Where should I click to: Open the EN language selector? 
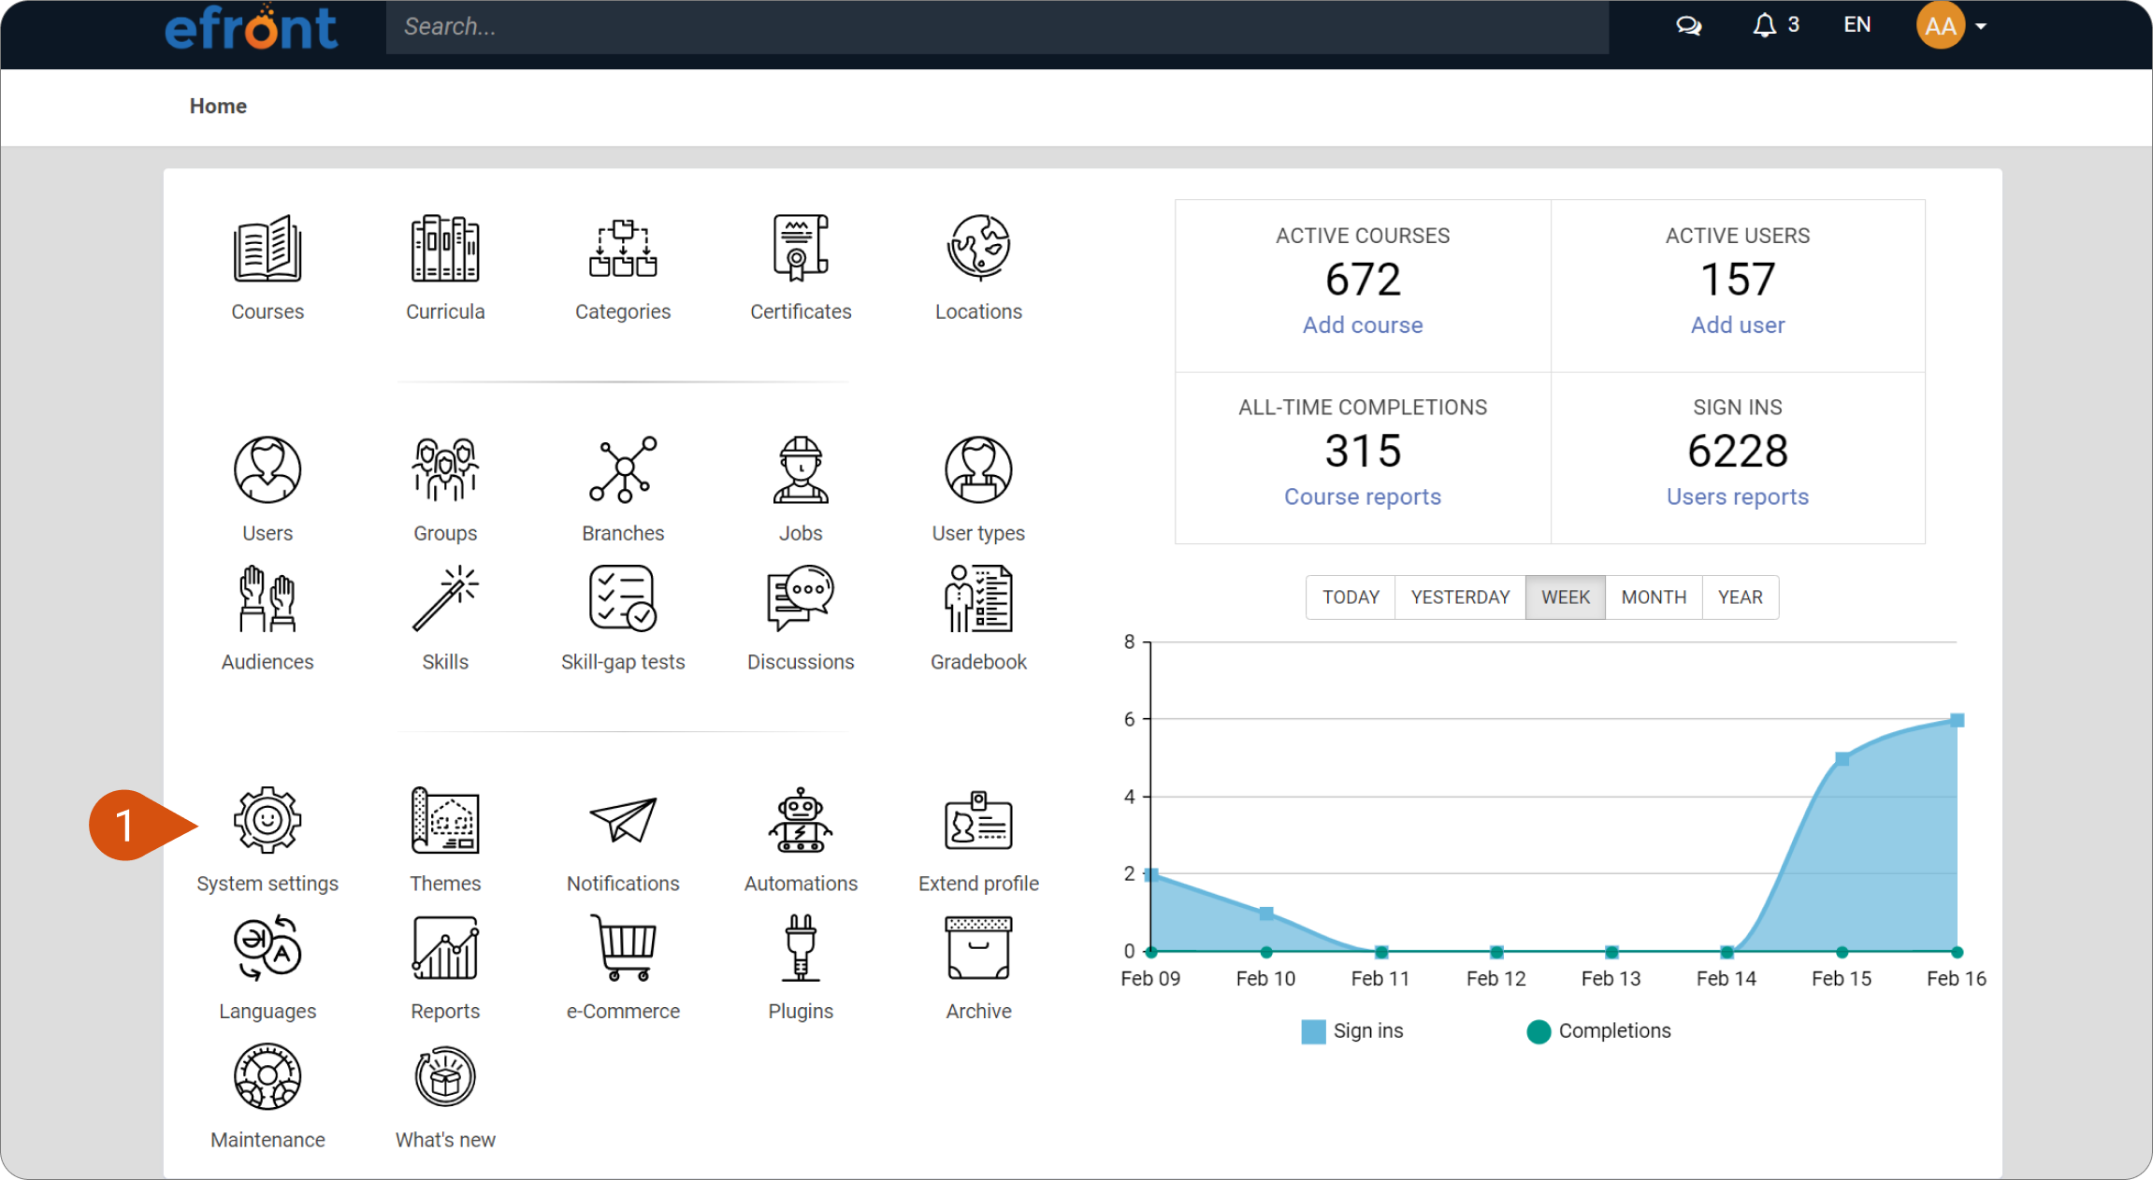(1857, 25)
